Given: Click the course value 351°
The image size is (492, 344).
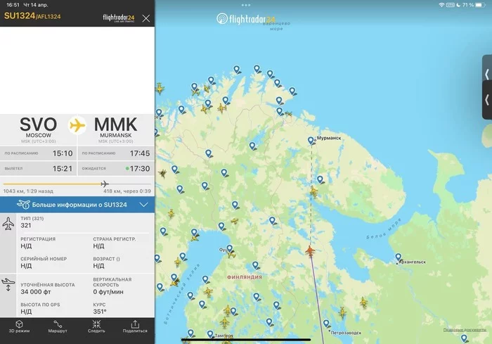Looking at the screenshot, I should [100, 312].
